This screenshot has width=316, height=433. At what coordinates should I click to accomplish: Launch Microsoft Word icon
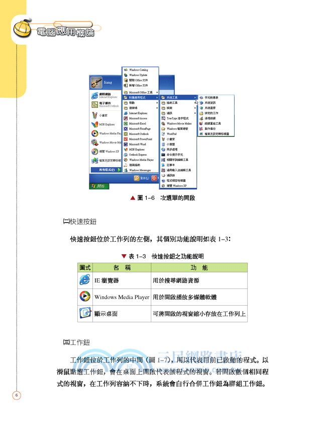pos(126,144)
